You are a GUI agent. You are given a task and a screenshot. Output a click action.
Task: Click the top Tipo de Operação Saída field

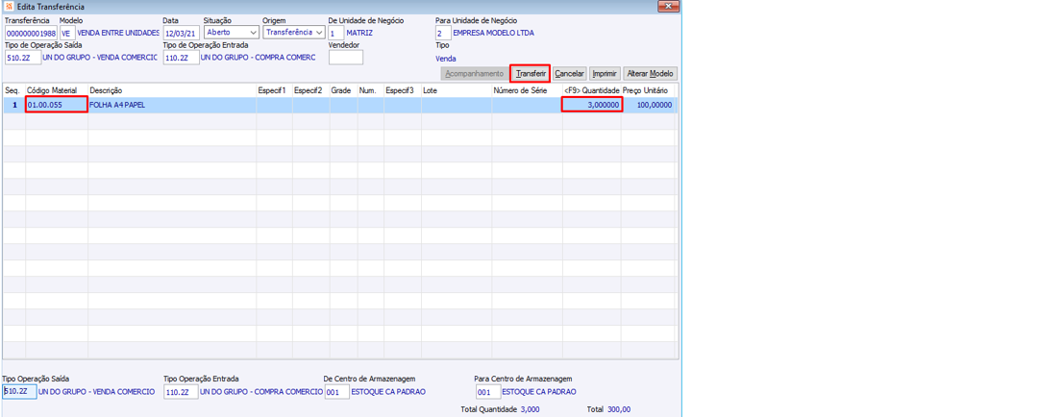[x=23, y=58]
